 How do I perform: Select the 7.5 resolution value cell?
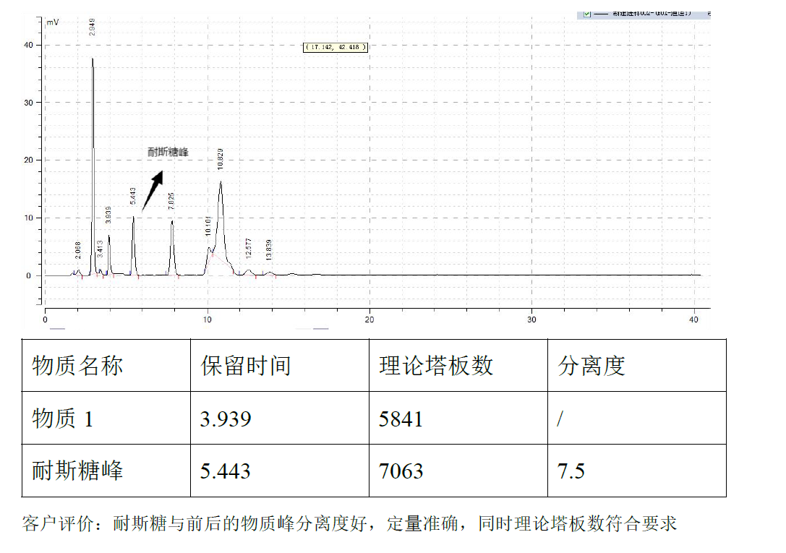point(636,471)
